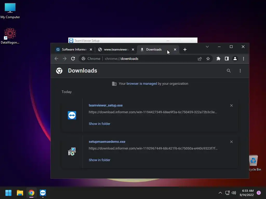
Task: Click the Chrome logo beside Downloads heading
Action: 59,70
